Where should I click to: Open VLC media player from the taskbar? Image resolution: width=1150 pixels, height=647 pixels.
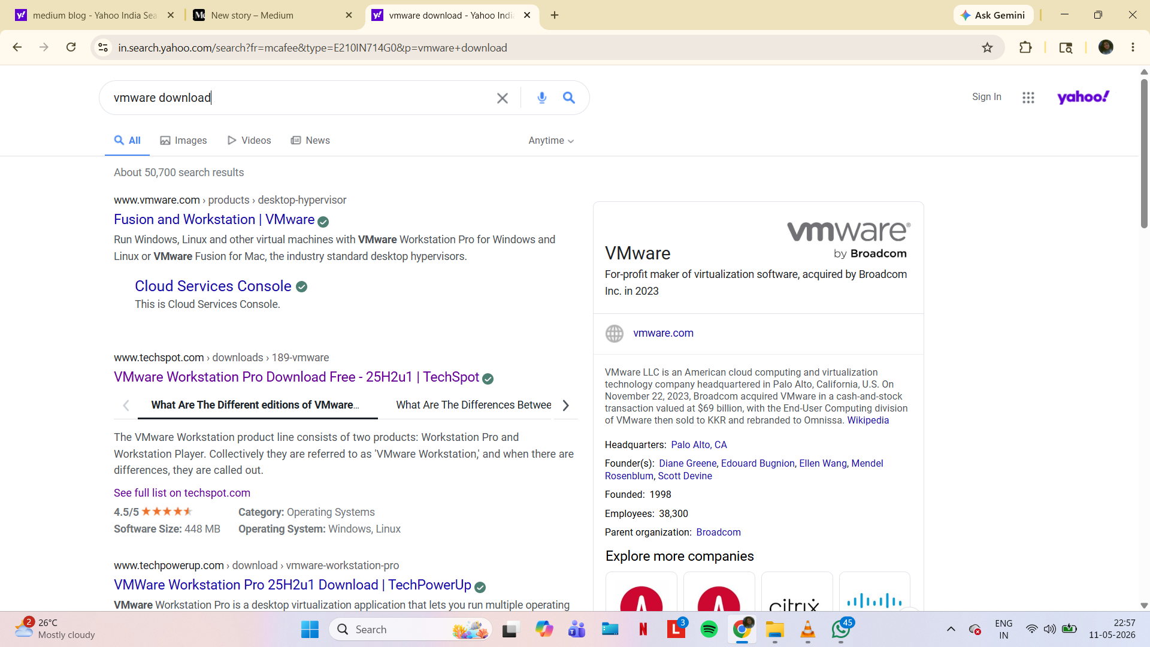point(808,629)
